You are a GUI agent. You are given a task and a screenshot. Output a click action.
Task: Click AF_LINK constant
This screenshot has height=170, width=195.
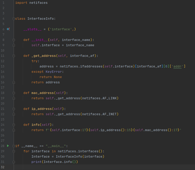110,98
